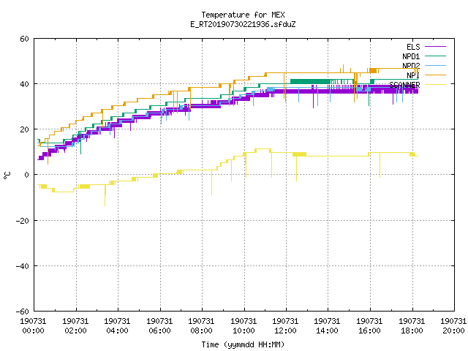Click the yellow SCANNER legend line sample

(435, 85)
